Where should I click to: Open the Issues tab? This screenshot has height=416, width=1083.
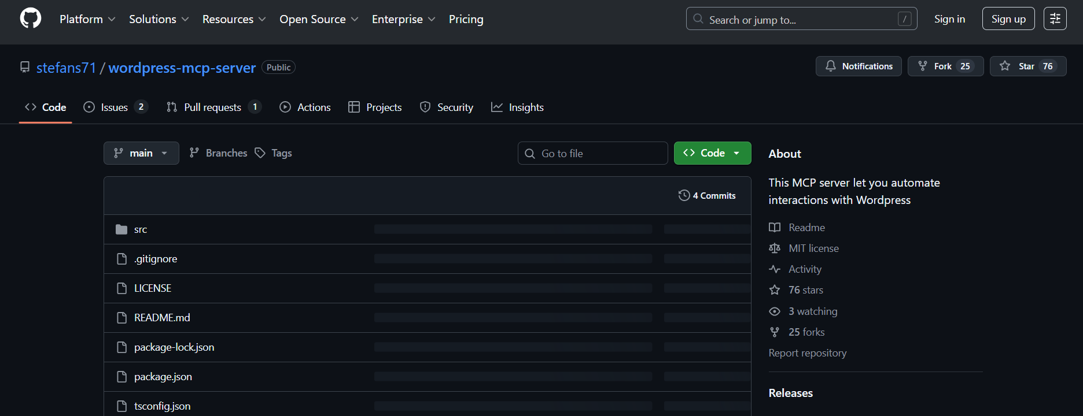tap(115, 107)
